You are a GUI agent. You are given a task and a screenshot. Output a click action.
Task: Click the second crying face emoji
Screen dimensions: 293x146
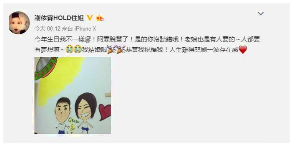[78, 50]
